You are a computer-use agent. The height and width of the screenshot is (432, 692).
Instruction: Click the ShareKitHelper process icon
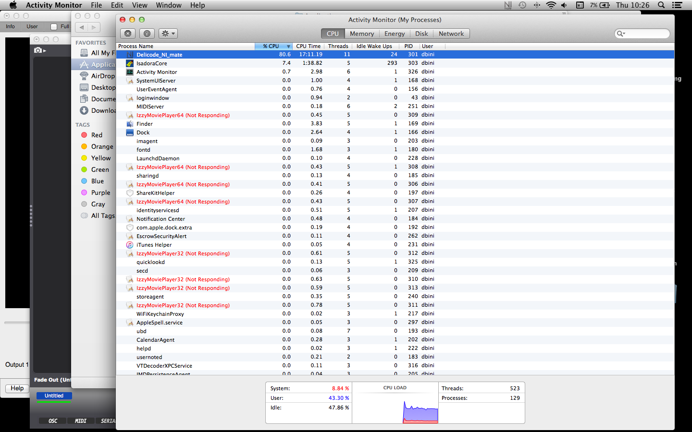pos(130,193)
